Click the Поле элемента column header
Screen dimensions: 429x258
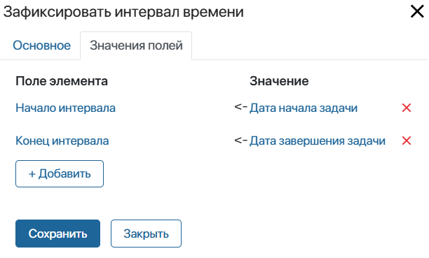(x=62, y=81)
